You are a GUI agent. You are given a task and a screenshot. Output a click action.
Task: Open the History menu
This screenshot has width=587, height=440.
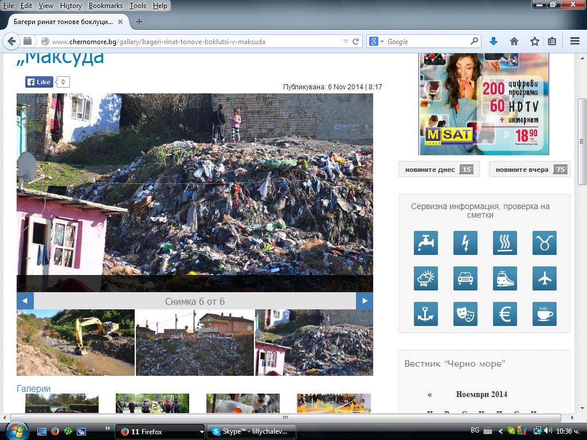point(71,6)
